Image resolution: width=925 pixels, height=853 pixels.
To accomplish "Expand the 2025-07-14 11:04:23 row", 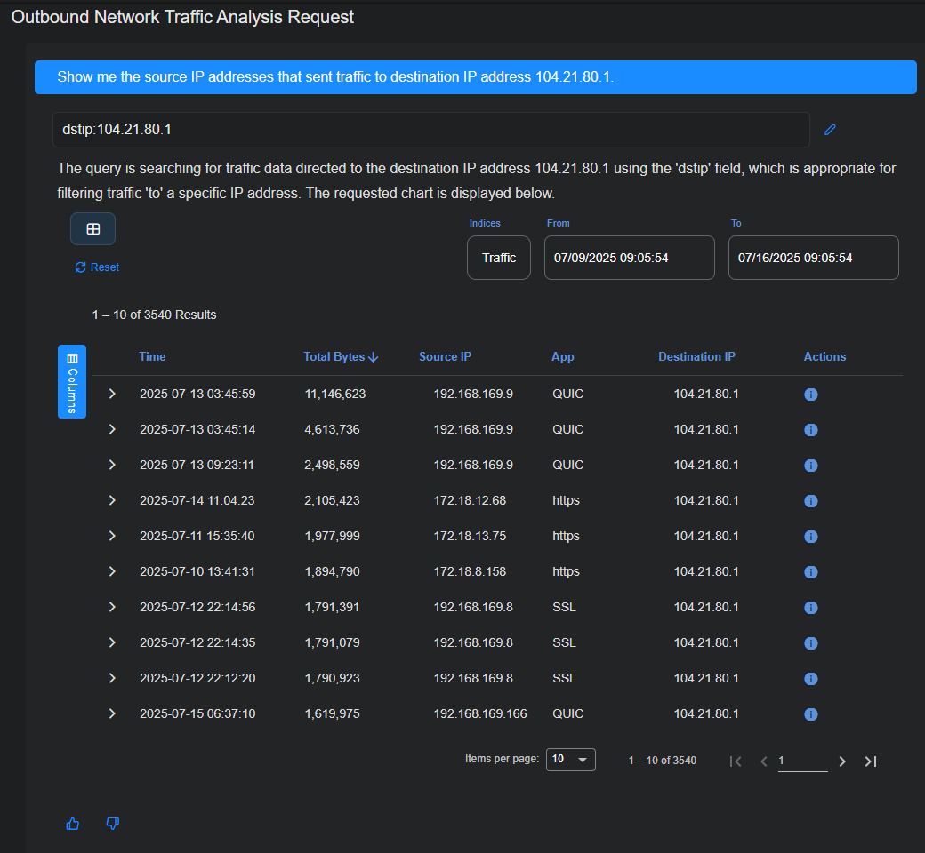I will 112,500.
